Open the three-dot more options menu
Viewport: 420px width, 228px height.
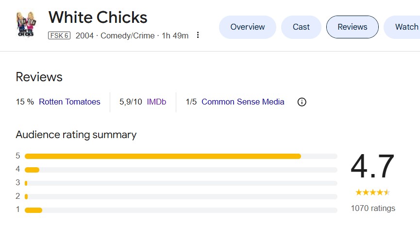198,35
